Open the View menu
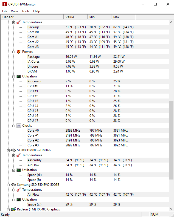 [15, 11]
